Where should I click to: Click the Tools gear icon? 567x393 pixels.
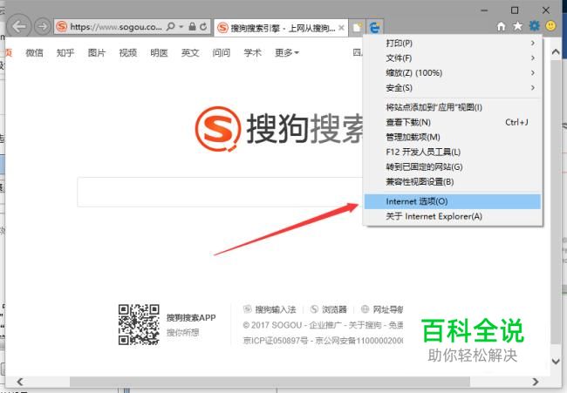click(534, 25)
